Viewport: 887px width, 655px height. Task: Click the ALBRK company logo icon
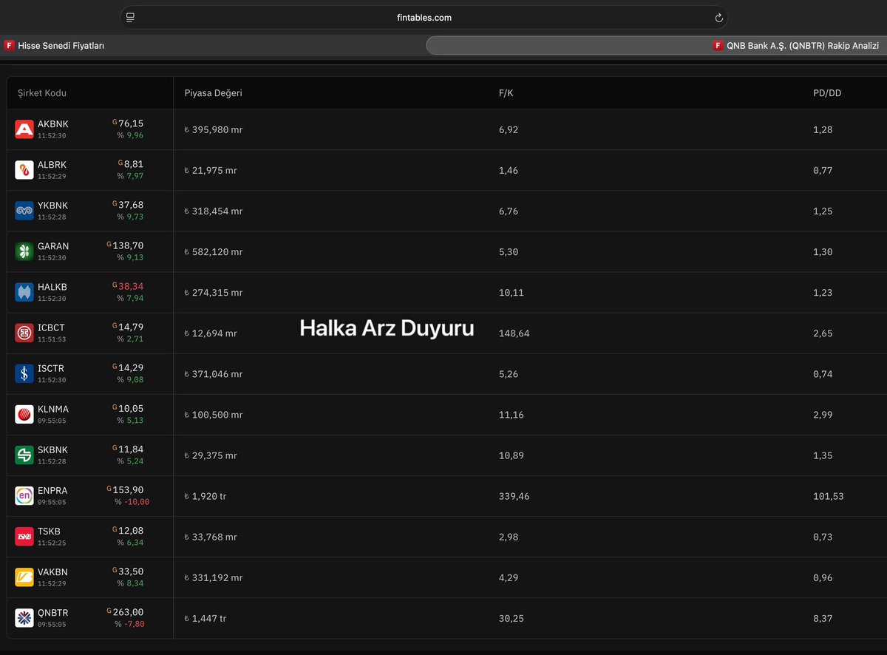[24, 171]
